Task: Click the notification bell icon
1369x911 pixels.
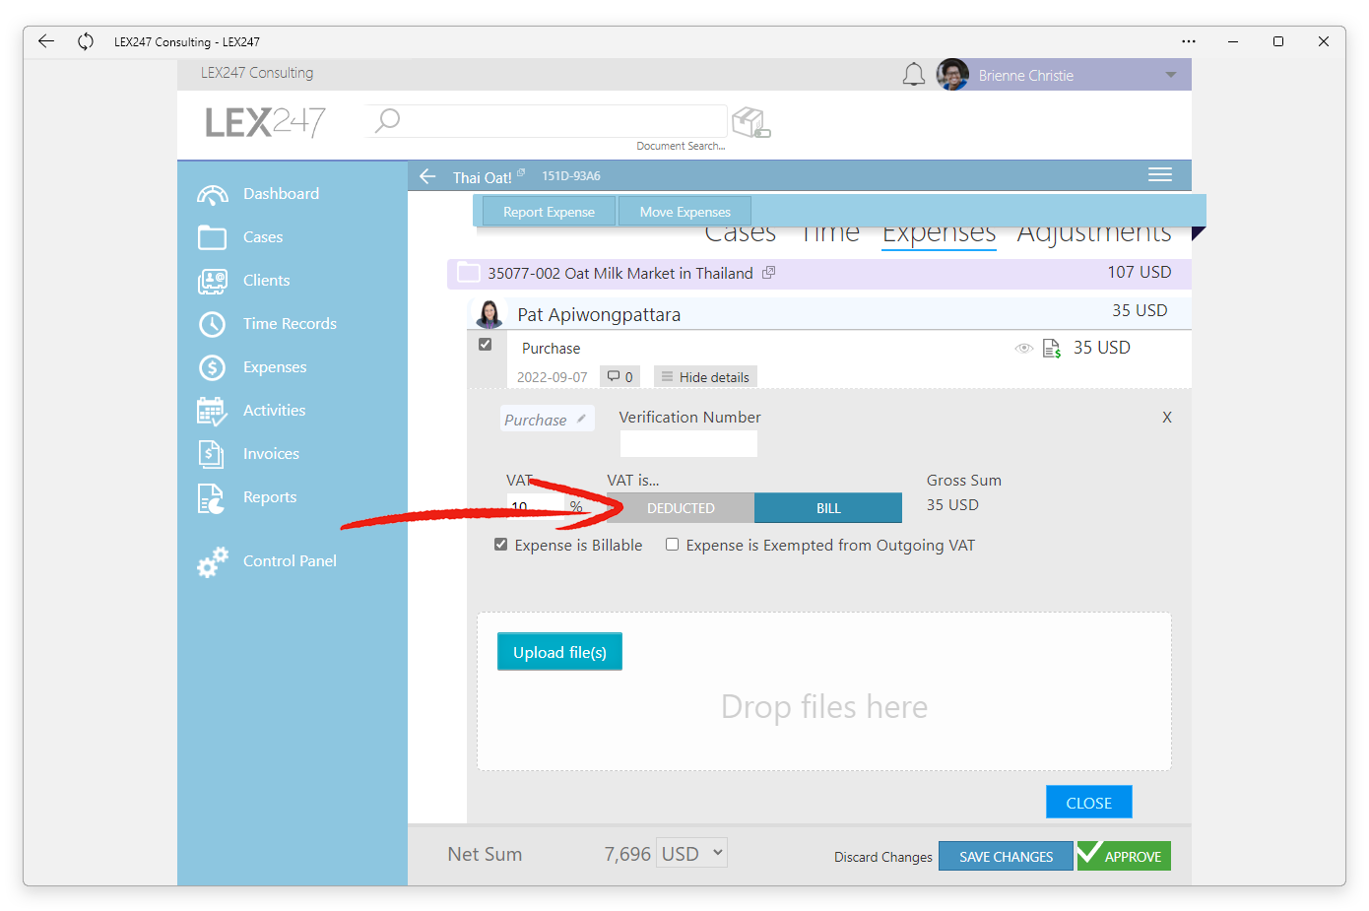Action: click(914, 75)
